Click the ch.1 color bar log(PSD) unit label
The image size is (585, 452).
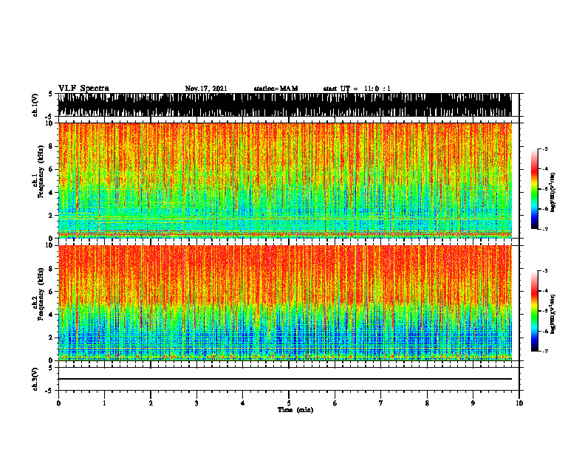(x=553, y=193)
